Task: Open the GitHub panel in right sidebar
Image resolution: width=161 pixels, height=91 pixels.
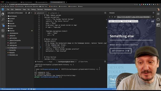Action: pos(158,19)
